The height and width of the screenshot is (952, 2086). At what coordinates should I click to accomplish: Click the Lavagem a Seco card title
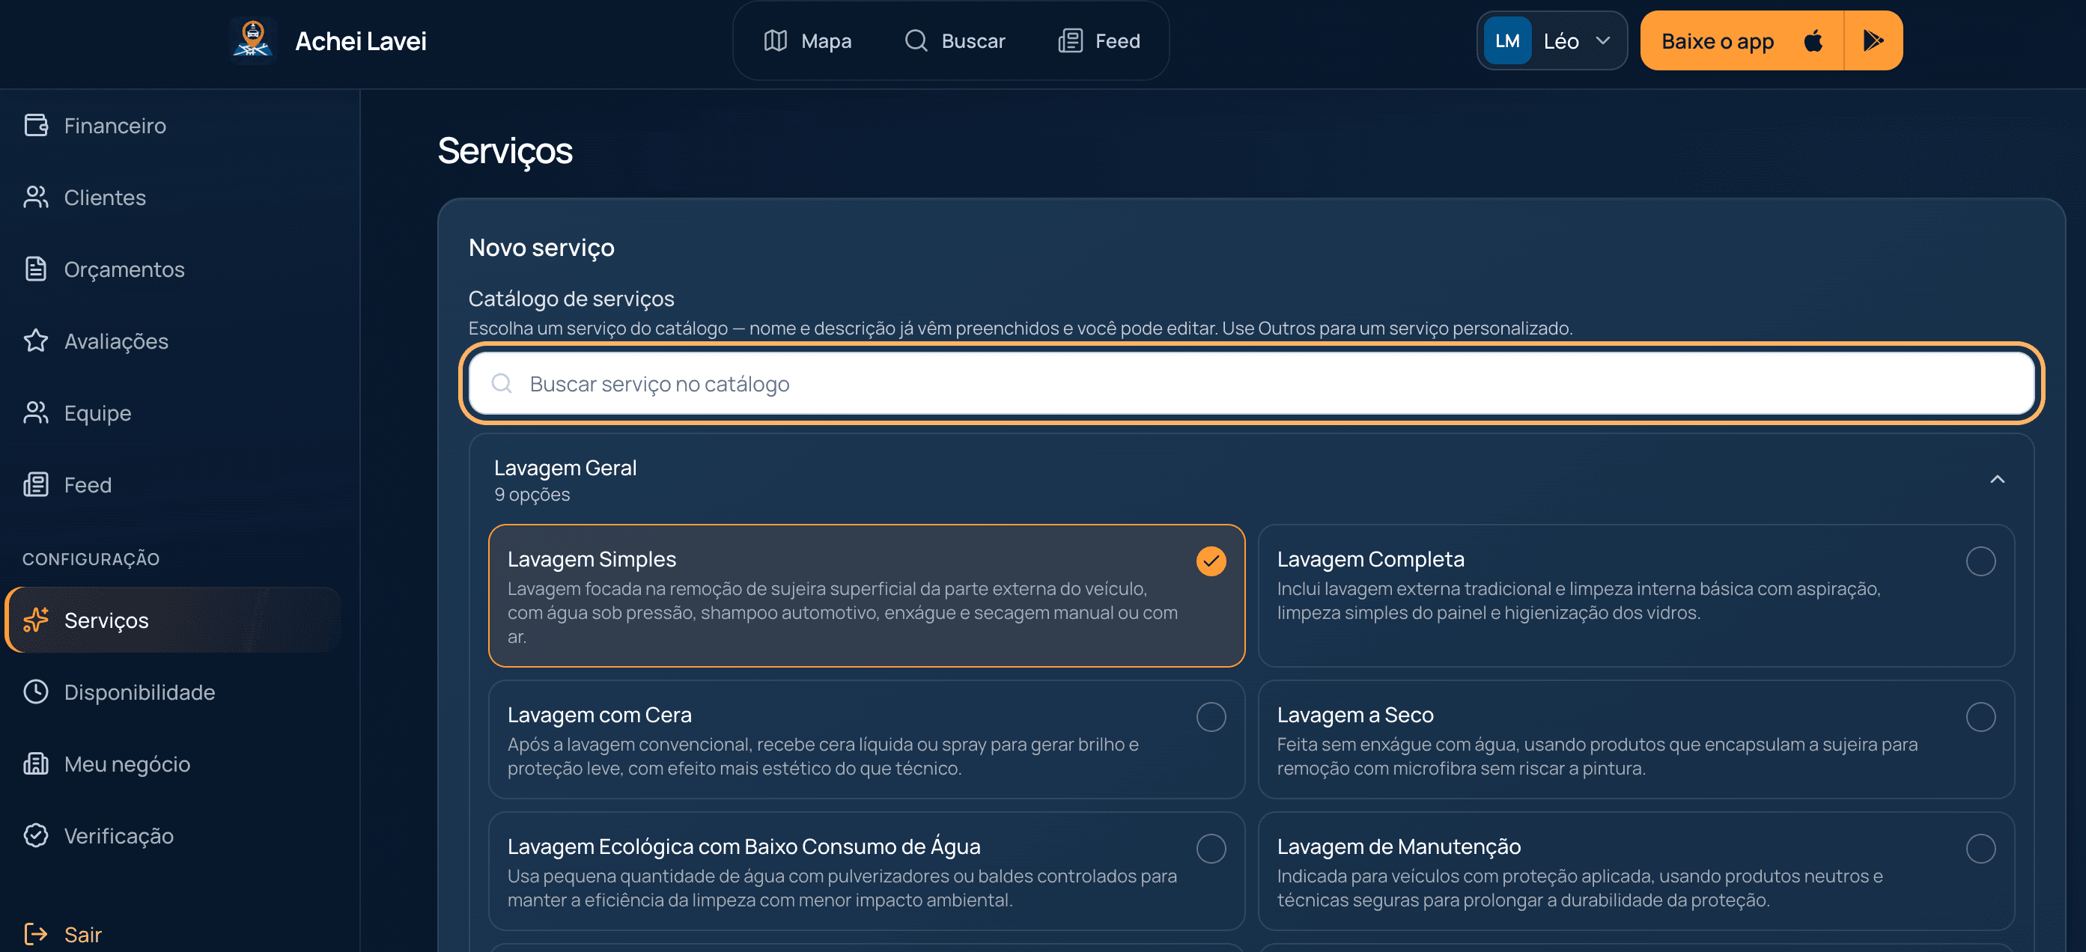click(x=1354, y=714)
